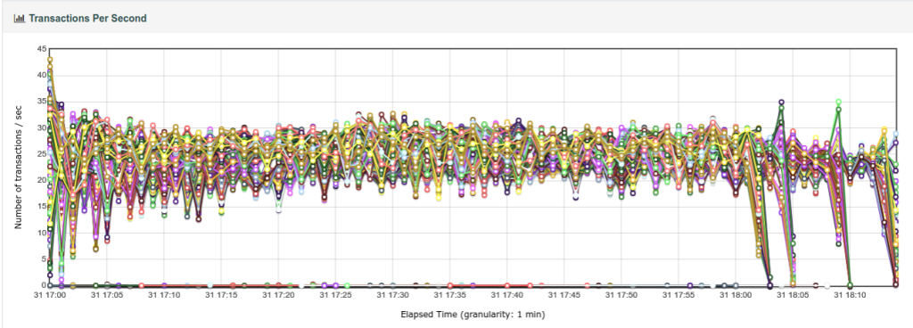This screenshot has width=913, height=328.
Task: Click the y-axis value 35
Action: coord(41,102)
